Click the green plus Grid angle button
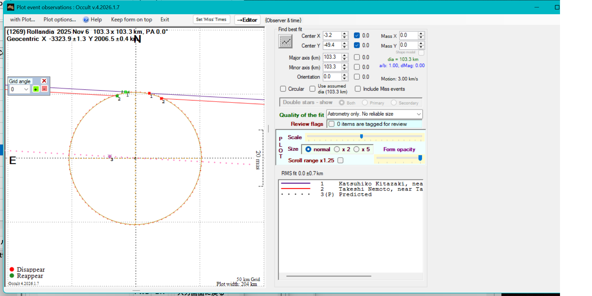 pyautogui.click(x=36, y=89)
